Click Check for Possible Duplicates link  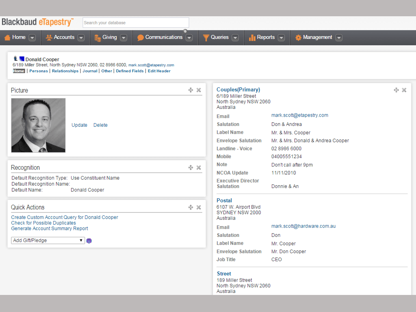tap(43, 223)
